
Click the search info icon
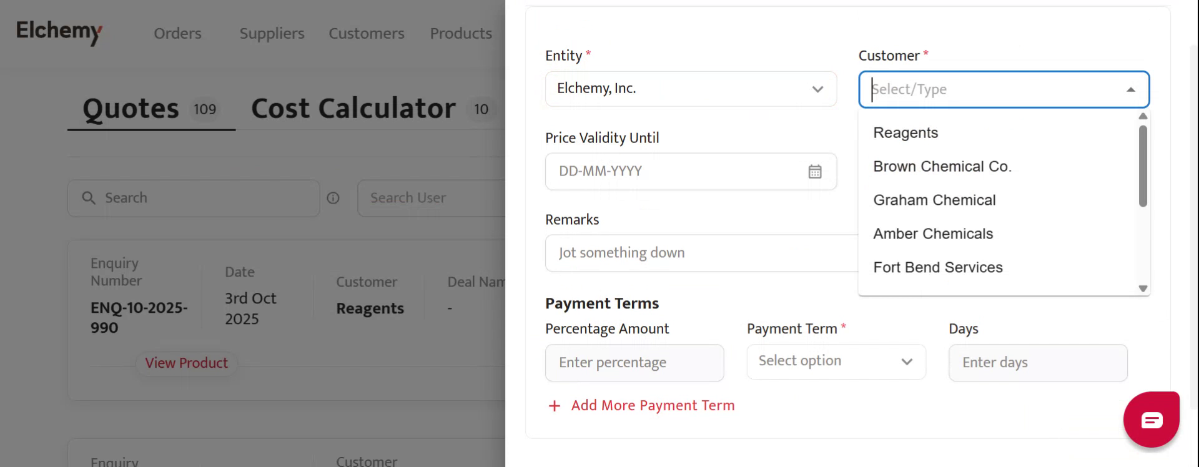click(333, 198)
